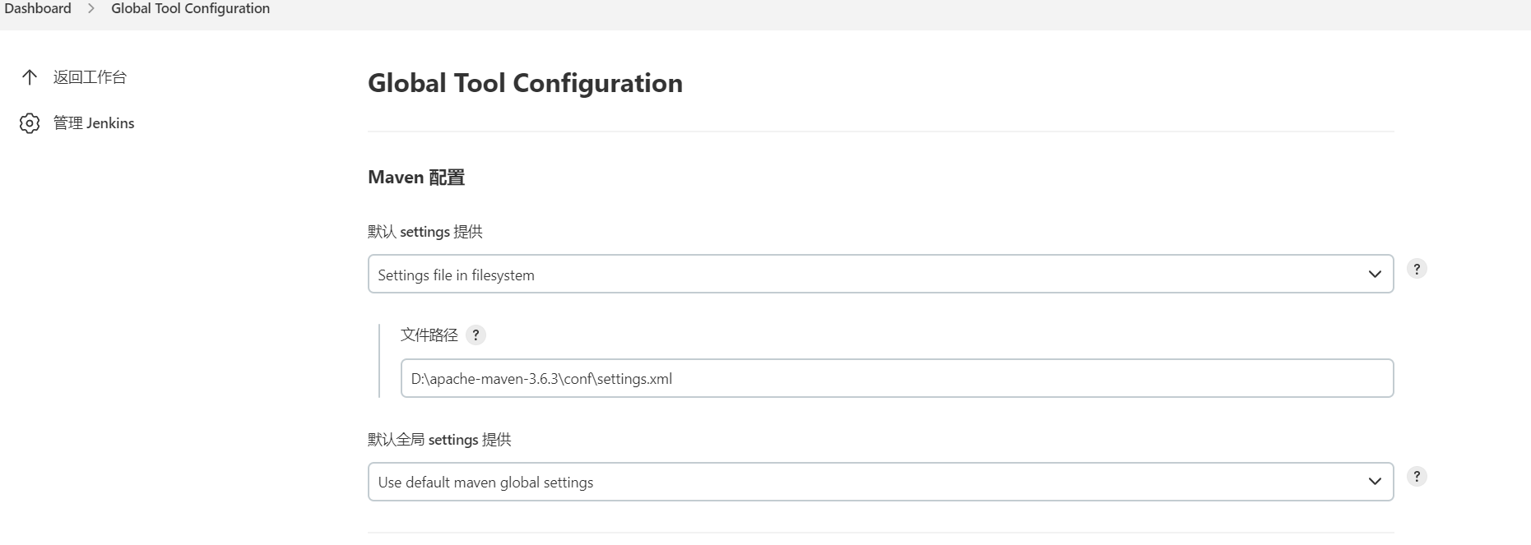Open the 管理 Jenkins sidebar link text
Image resolution: width=1531 pixels, height=545 pixels.
[x=94, y=123]
